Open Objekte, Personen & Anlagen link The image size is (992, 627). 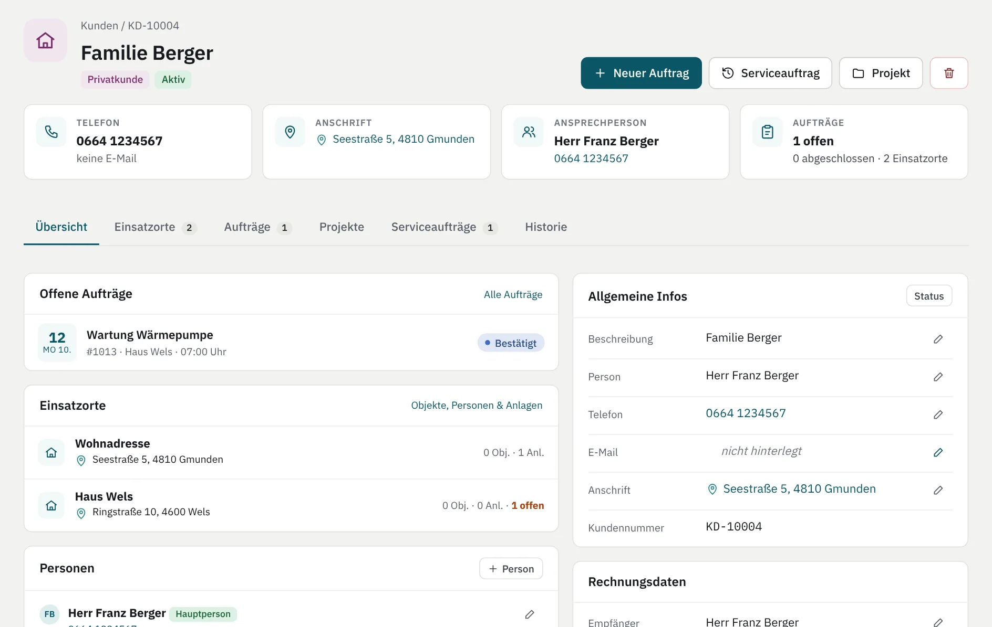point(477,406)
